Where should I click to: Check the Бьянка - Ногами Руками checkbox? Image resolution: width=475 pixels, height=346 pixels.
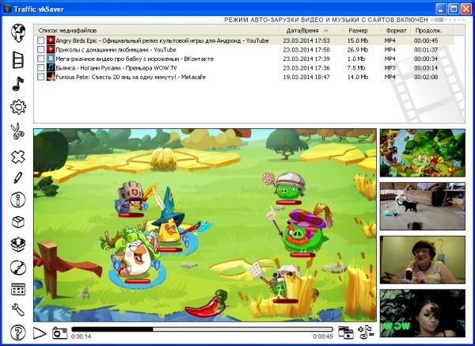pos(40,67)
